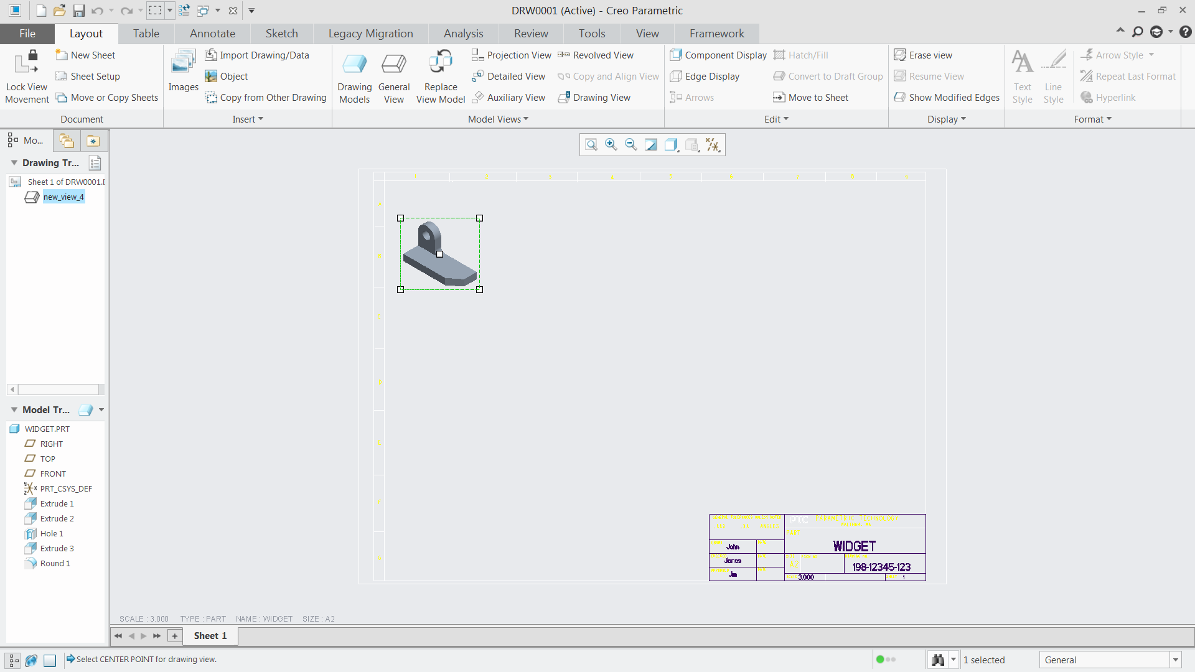
Task: Click the Replace View Model tool
Action: [x=440, y=75]
